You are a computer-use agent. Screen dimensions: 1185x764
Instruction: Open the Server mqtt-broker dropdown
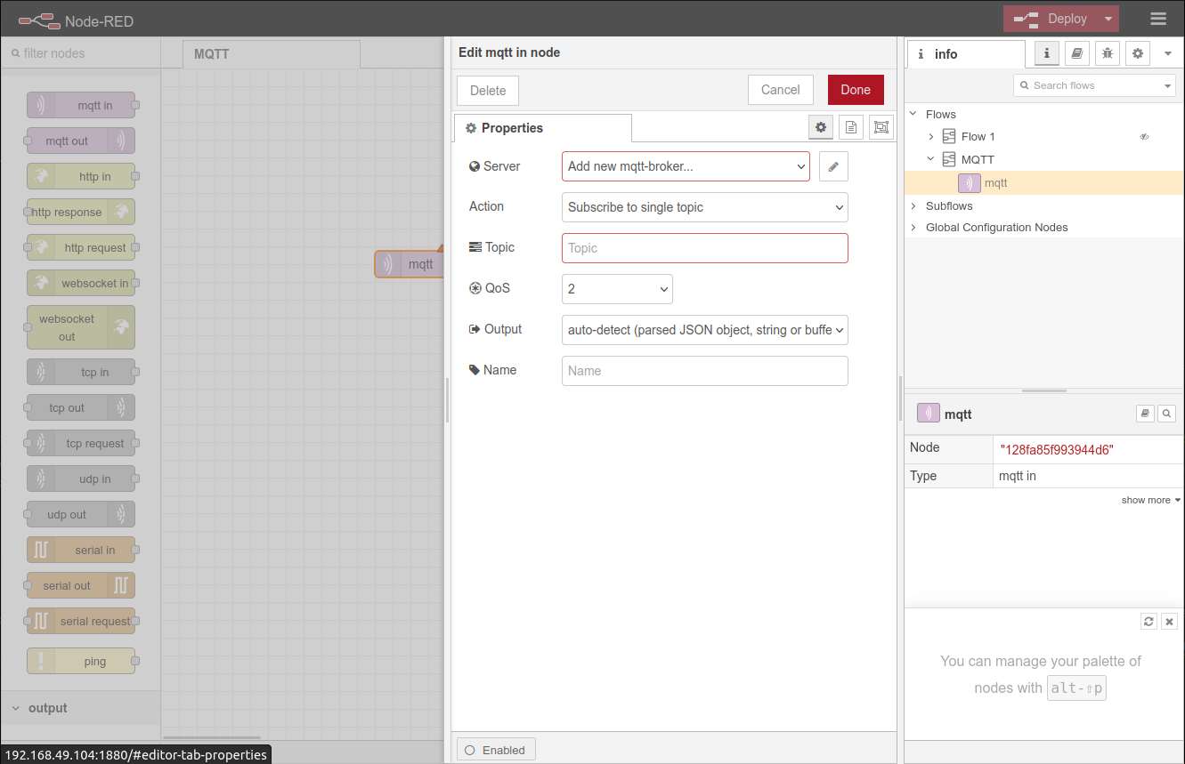[x=685, y=166]
